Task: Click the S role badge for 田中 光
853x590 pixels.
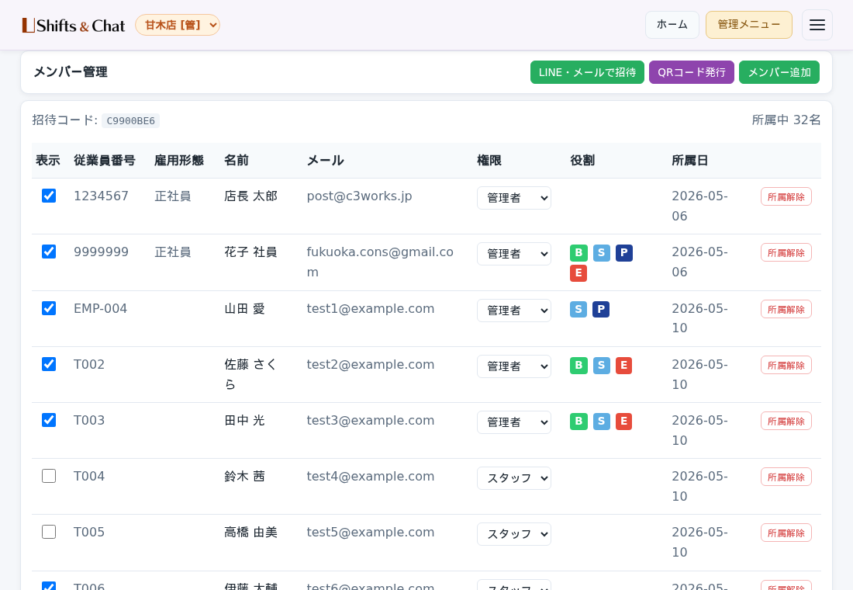Action: pos(601,421)
